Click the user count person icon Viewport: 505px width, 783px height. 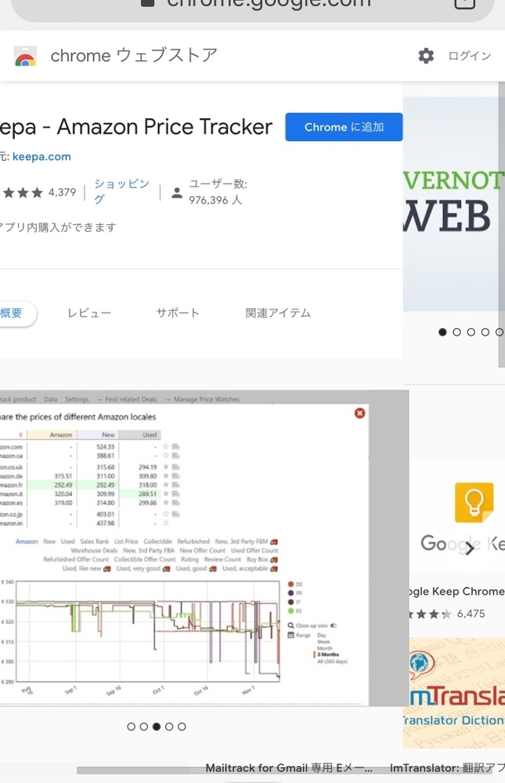coord(177,192)
